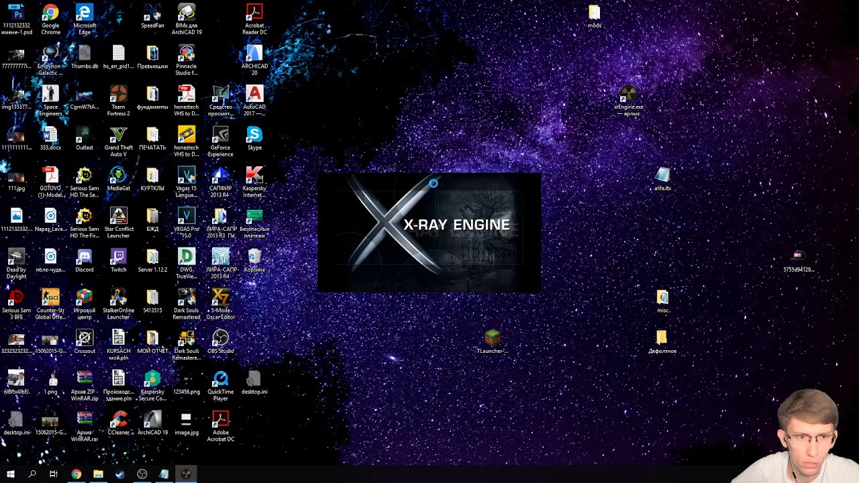Open Task View on taskbar
Viewport: 859px width, 483px height.
coord(54,474)
